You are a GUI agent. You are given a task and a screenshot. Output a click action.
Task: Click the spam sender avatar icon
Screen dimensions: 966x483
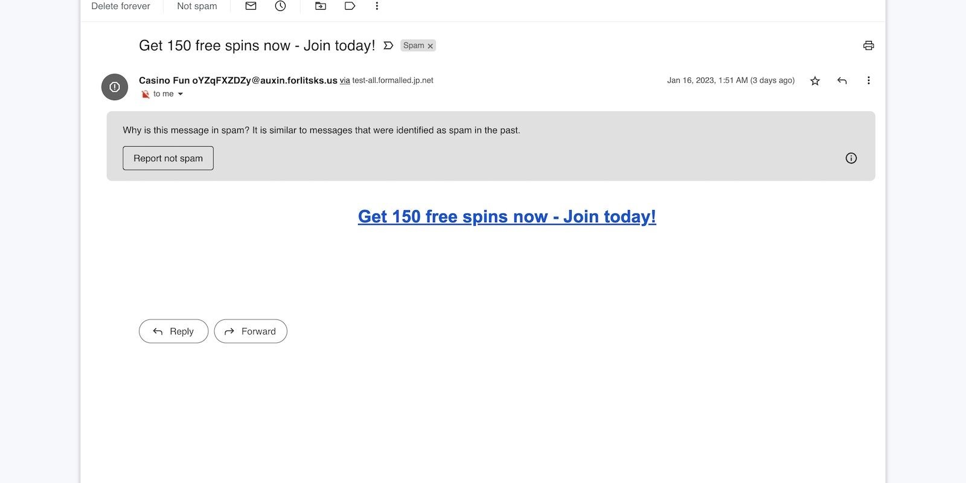tap(115, 87)
